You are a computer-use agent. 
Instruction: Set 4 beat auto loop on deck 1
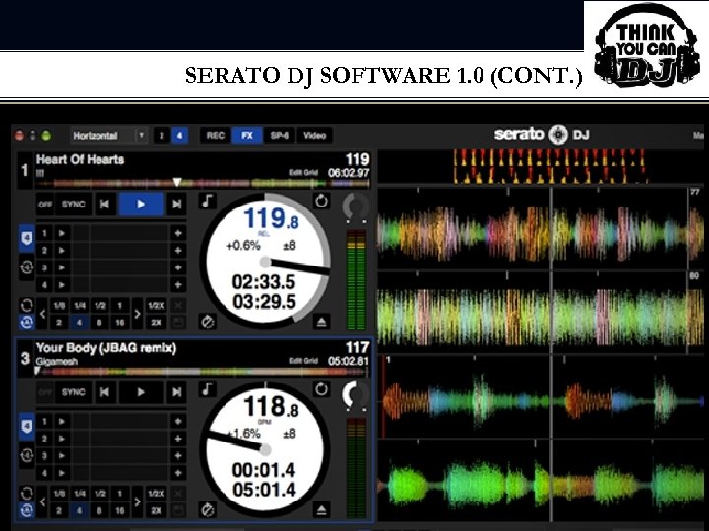79,323
